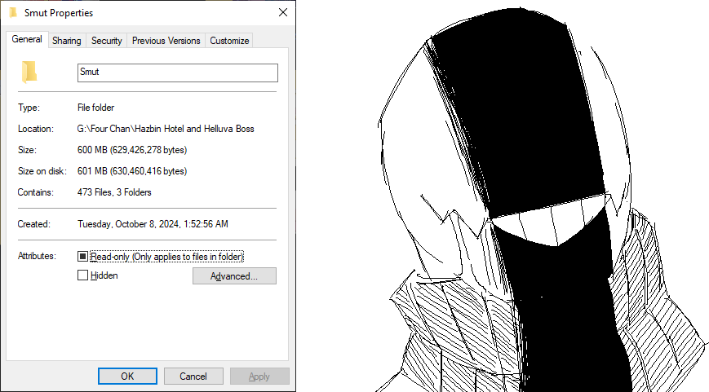The height and width of the screenshot is (392, 709).
Task: Toggle the Read-only attribute checkbox
Action: (82, 257)
